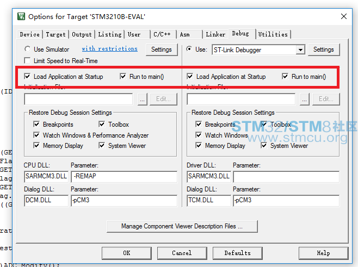Screen dimensions: 358x267
Task: Toggle ST-Link Watch Windows checkbox
Action: pyautogui.click(x=199, y=135)
